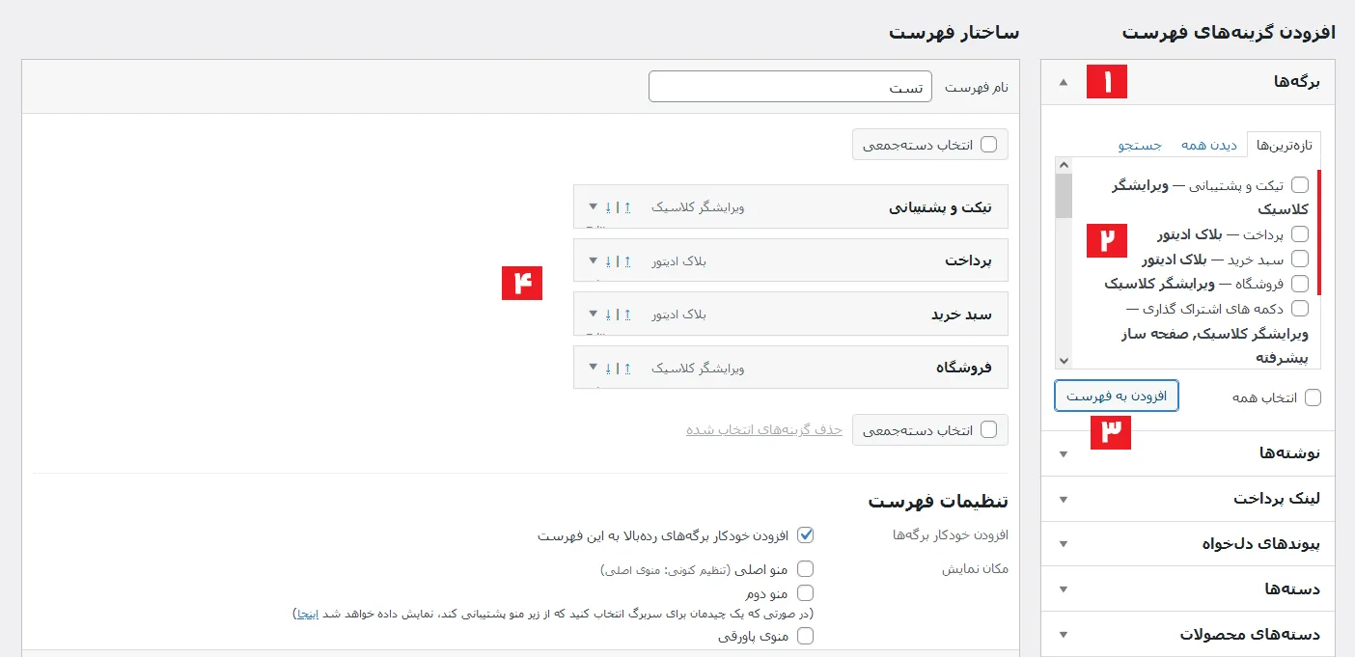Uncheck افزودن خودکار برگه‌های رده‌بالا option
Image resolution: width=1355 pixels, height=657 pixels.
coord(806,534)
